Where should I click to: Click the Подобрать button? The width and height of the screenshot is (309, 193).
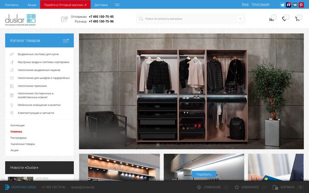pyautogui.click(x=204, y=174)
